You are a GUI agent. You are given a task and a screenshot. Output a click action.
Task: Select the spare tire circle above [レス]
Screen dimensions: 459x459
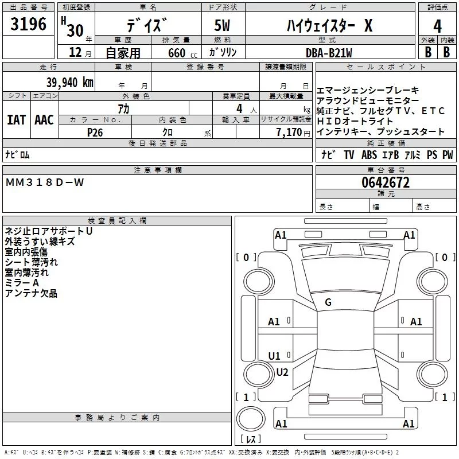(251, 418)
